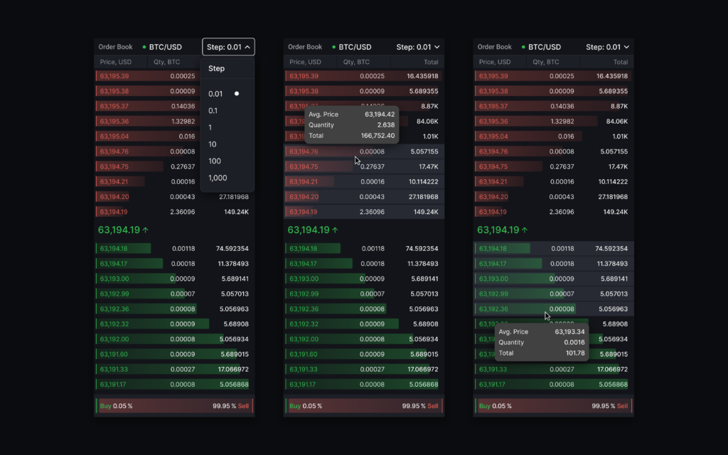The image size is (728, 455).
Task: Click 'Qty, BTC' column header in middle order book
Action: (x=357, y=62)
